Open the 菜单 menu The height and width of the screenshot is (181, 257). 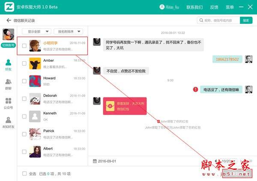[x=230, y=7]
